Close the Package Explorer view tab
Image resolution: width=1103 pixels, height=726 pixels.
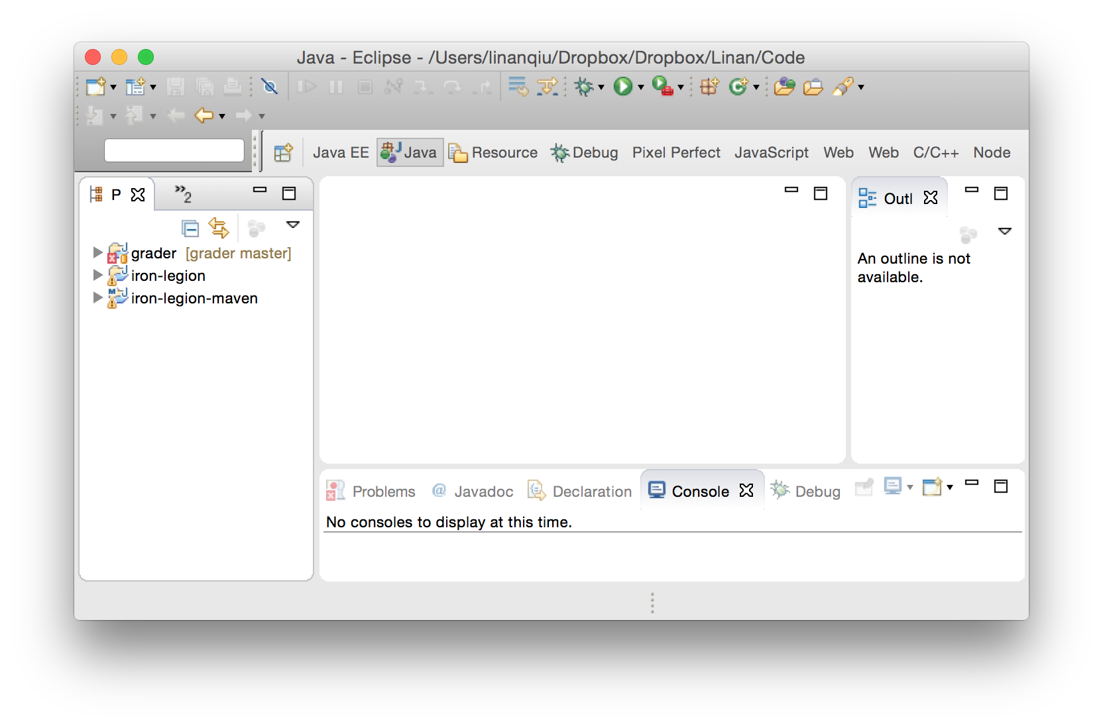point(138,195)
